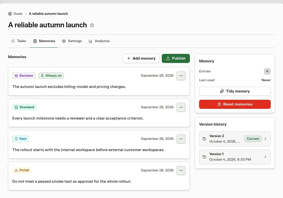Screen dimensions: 283x198
Task: Open the Settings tab
Action: (x=72, y=41)
